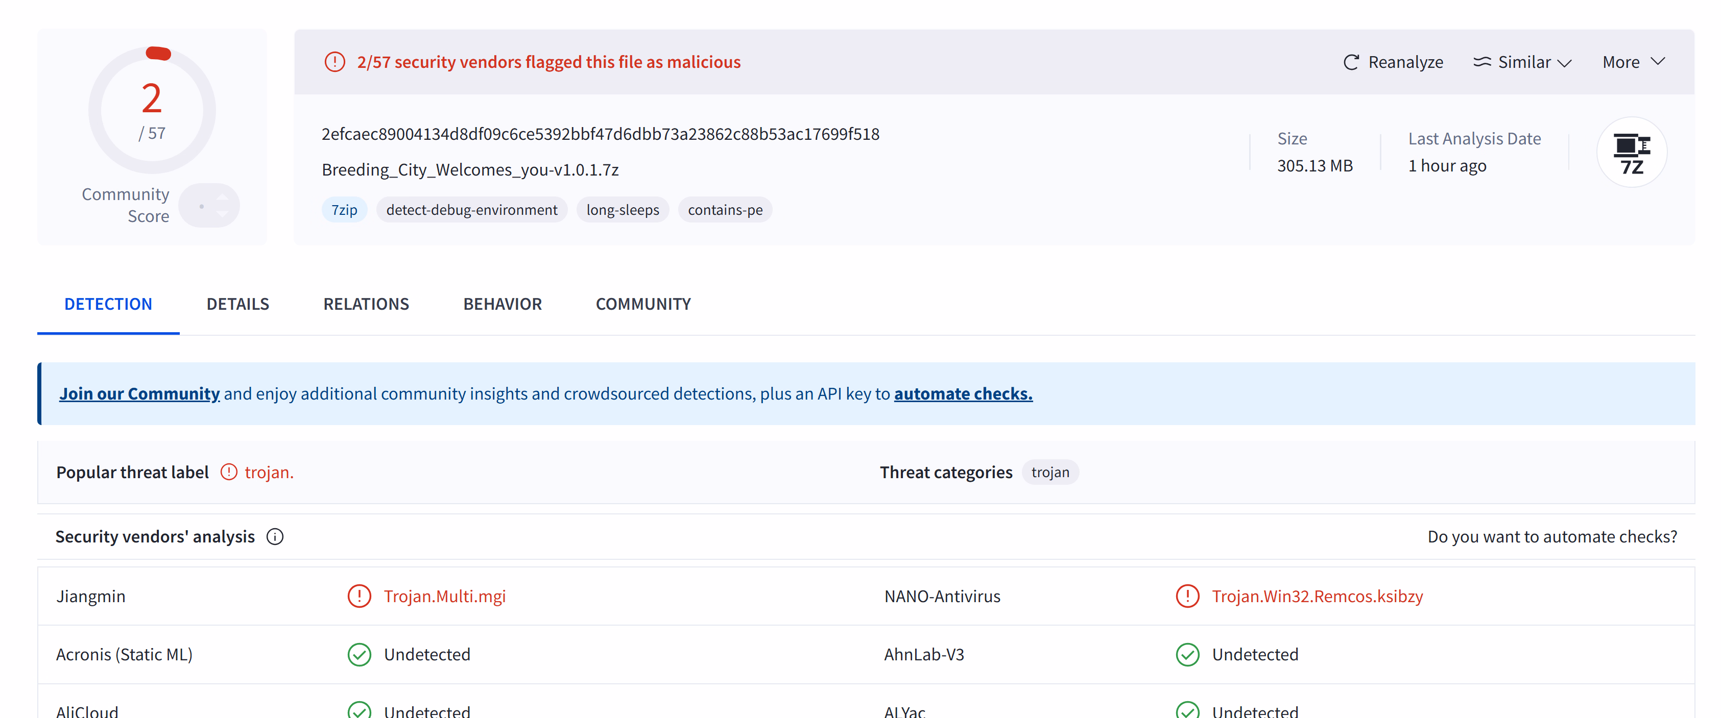The image size is (1721, 718).
Task: Click the 7Z file type icon
Action: click(x=1631, y=153)
